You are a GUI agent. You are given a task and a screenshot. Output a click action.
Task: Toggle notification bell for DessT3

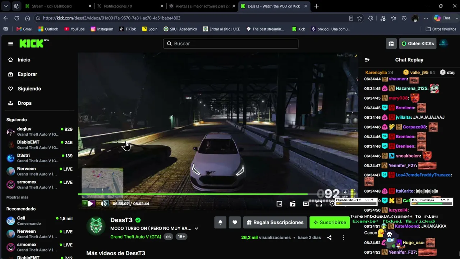tap(220, 222)
